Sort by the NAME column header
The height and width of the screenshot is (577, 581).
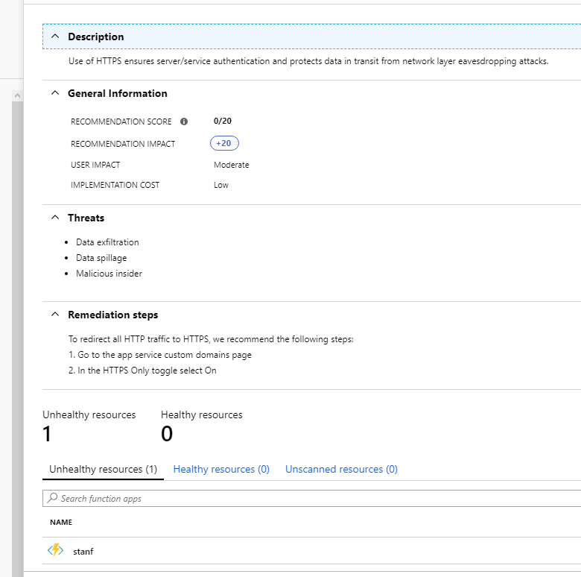pyautogui.click(x=61, y=523)
